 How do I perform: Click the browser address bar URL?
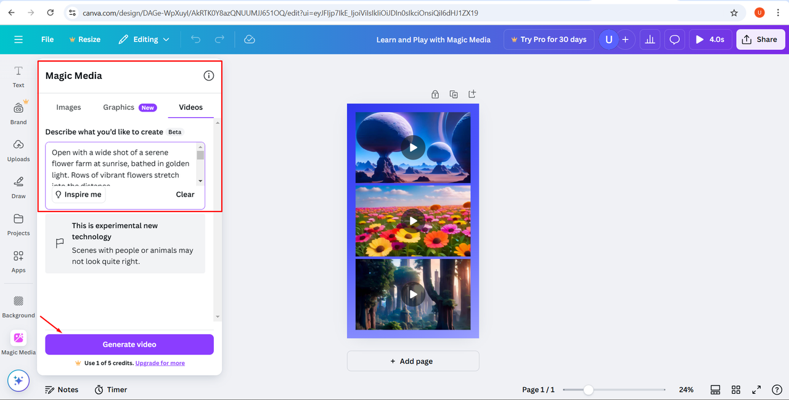pos(280,13)
